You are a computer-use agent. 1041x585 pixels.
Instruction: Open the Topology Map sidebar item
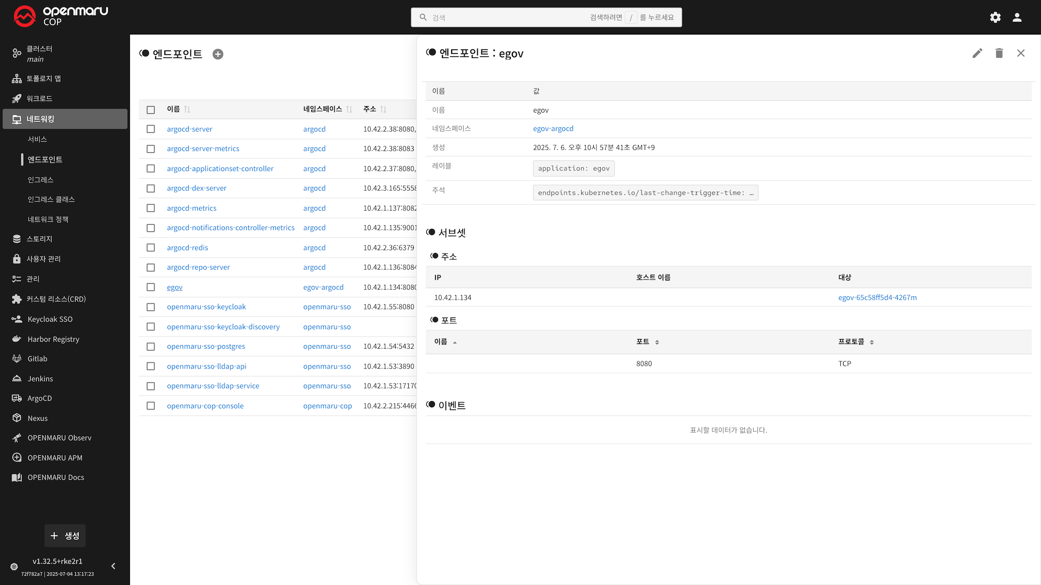pos(43,79)
